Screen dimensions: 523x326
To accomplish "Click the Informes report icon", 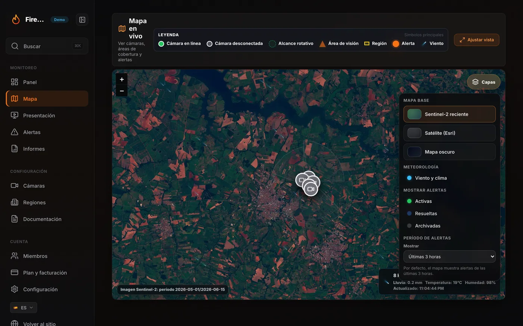I will 15,149.
